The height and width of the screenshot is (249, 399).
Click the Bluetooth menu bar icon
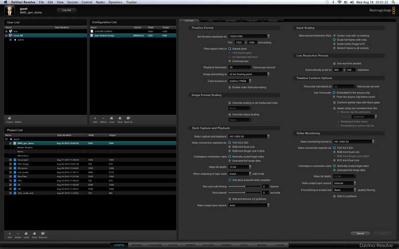(333, 2)
